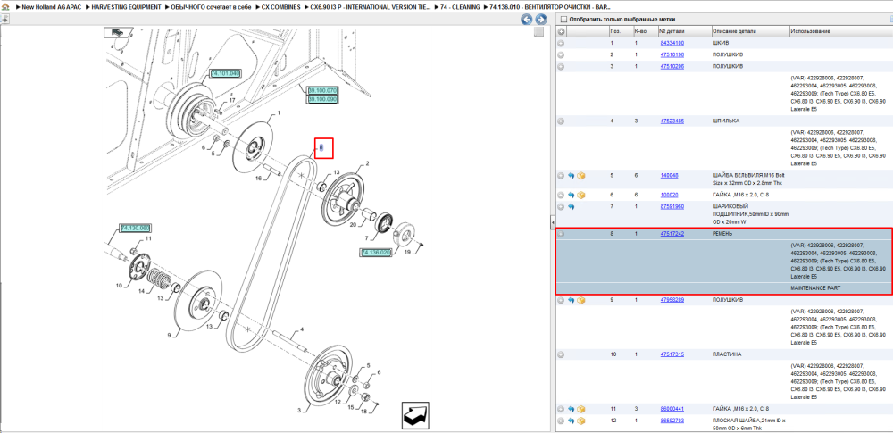Open part number link 47517242
The height and width of the screenshot is (433, 893).
click(x=672, y=234)
